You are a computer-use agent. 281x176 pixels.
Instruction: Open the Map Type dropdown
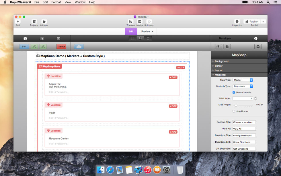point(243,80)
